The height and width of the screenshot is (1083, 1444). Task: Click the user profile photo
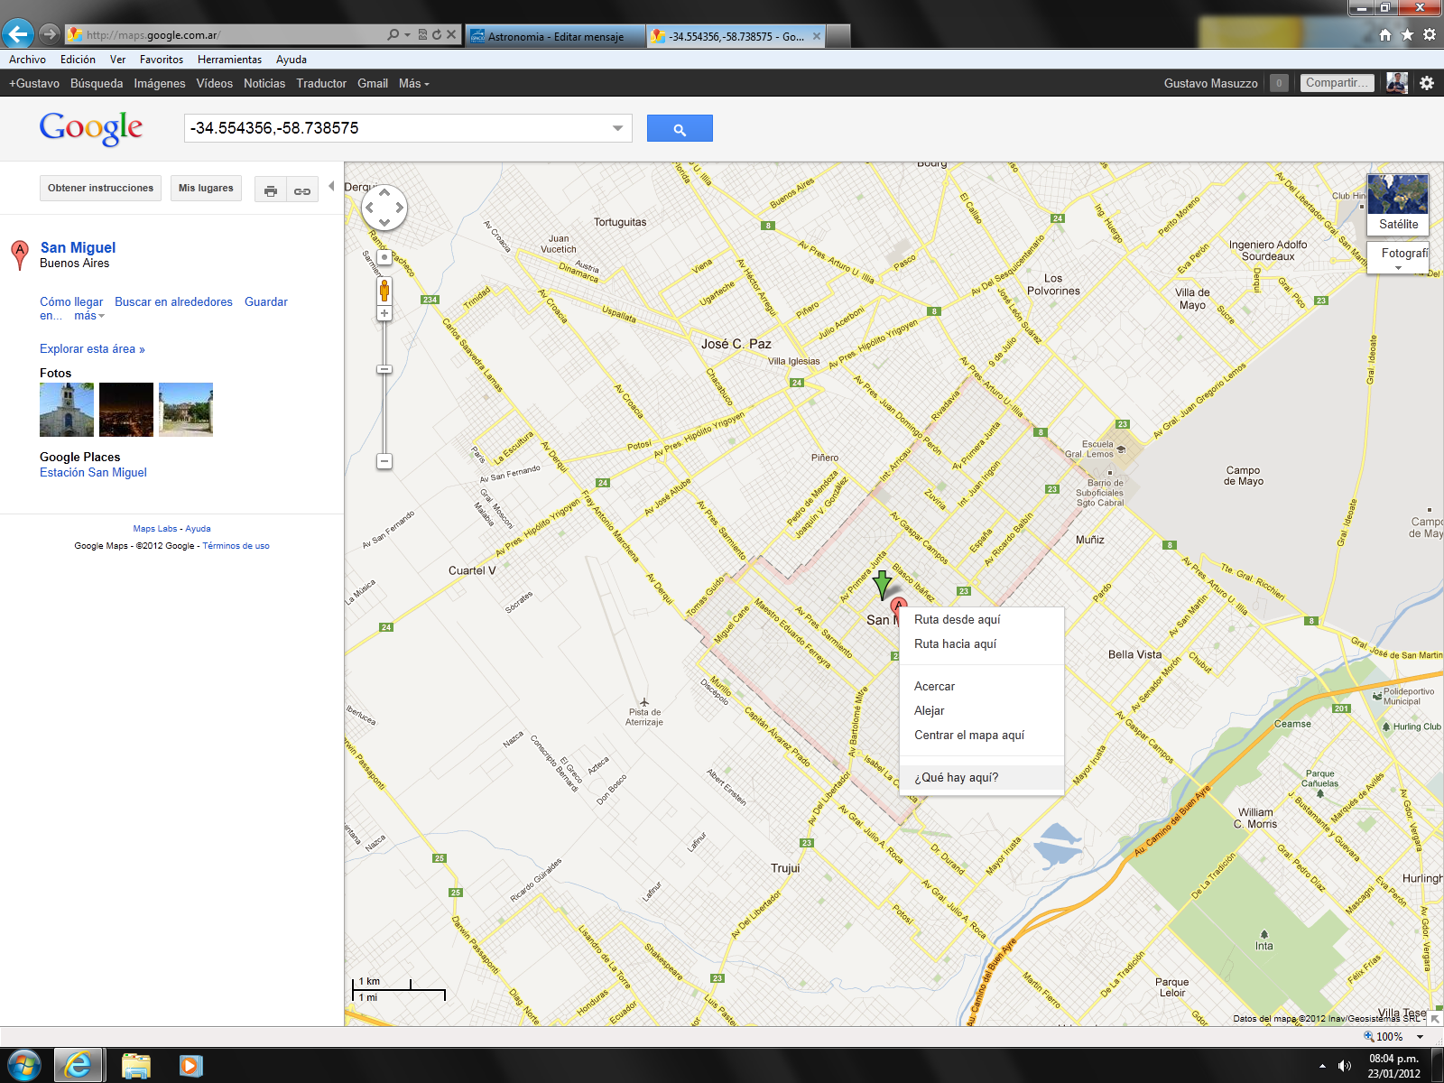coord(1397,83)
